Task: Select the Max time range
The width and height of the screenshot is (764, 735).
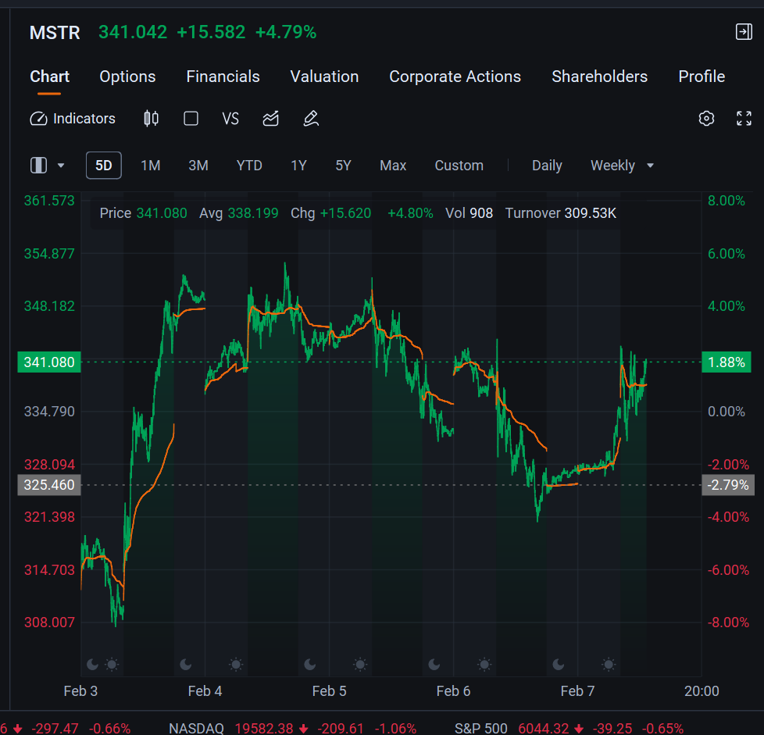Action: (x=393, y=166)
